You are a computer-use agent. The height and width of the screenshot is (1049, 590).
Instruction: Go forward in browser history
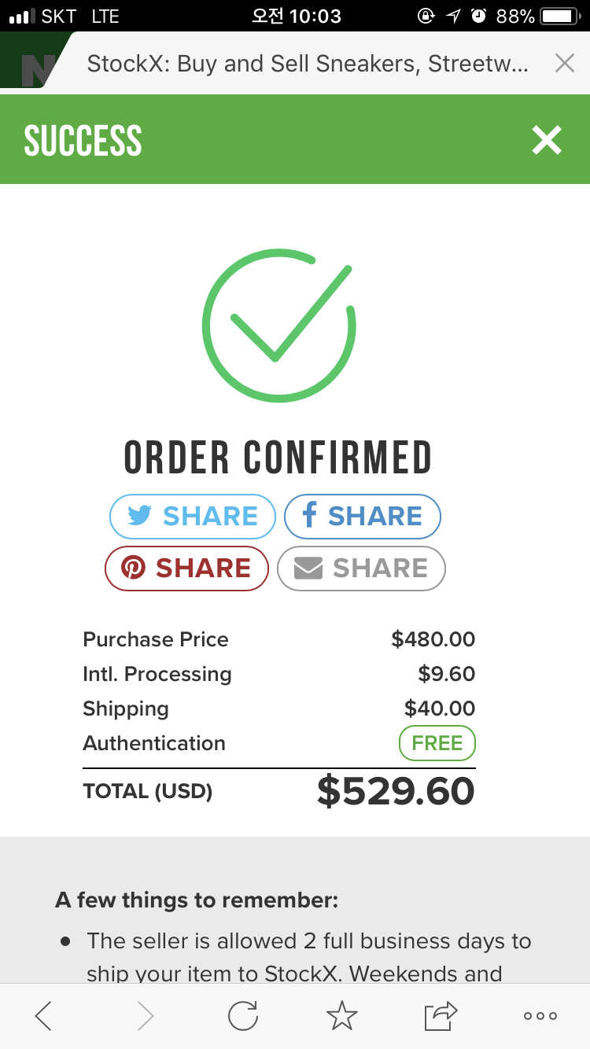coord(146,1016)
